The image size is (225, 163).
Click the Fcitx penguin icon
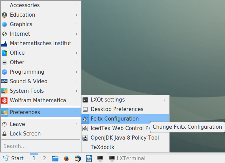point(85,119)
